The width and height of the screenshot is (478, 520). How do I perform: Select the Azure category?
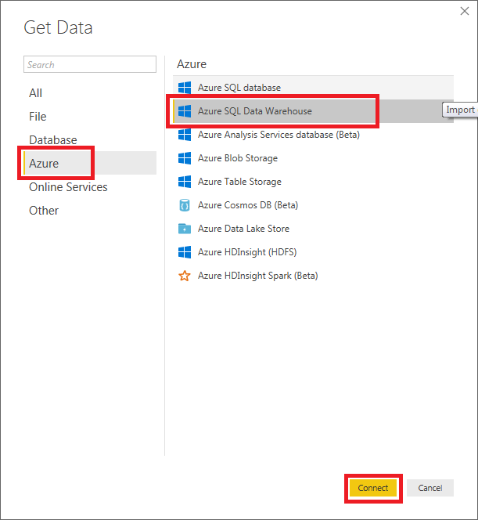point(90,163)
